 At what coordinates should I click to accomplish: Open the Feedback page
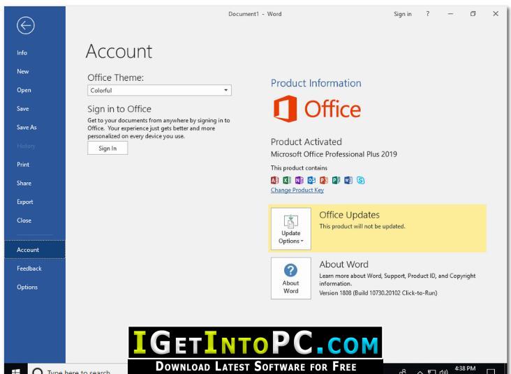click(29, 269)
